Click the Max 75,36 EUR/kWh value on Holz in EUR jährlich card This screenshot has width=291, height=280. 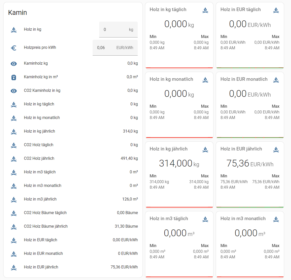(266, 182)
